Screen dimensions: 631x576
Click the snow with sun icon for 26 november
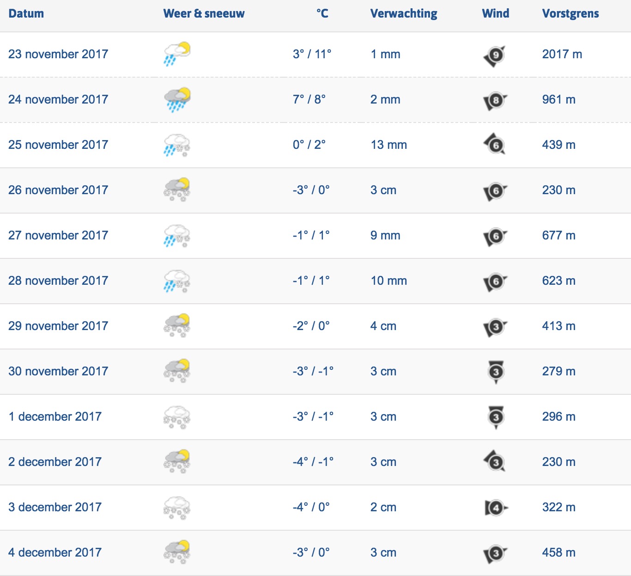click(x=177, y=190)
